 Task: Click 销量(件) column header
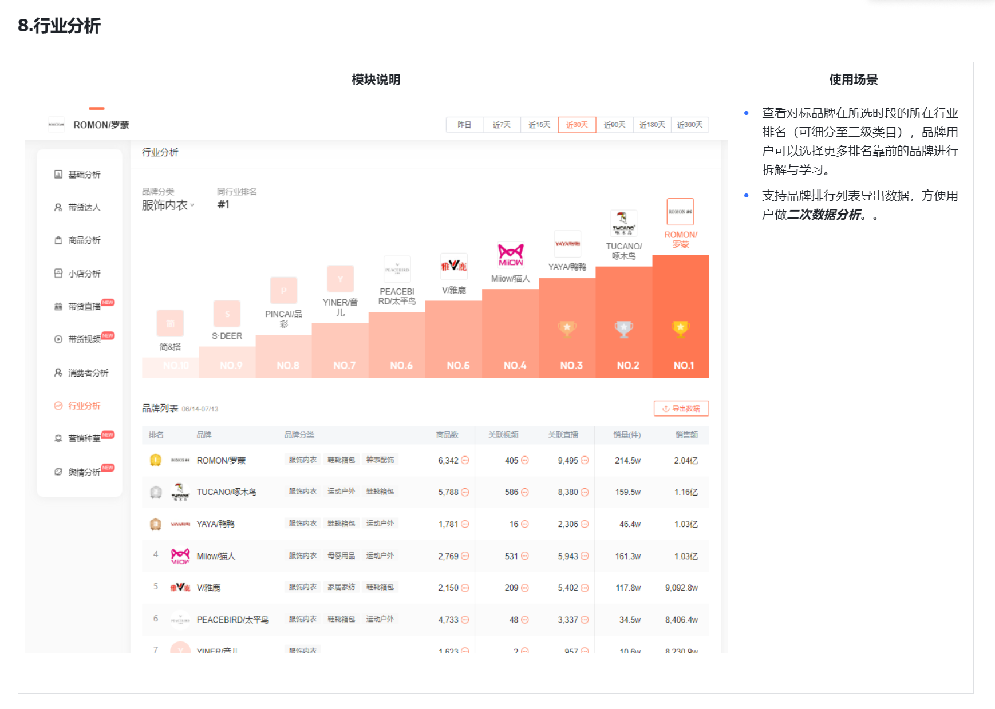[x=627, y=435]
